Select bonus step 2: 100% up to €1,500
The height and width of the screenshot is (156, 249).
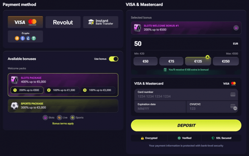(x=62, y=90)
